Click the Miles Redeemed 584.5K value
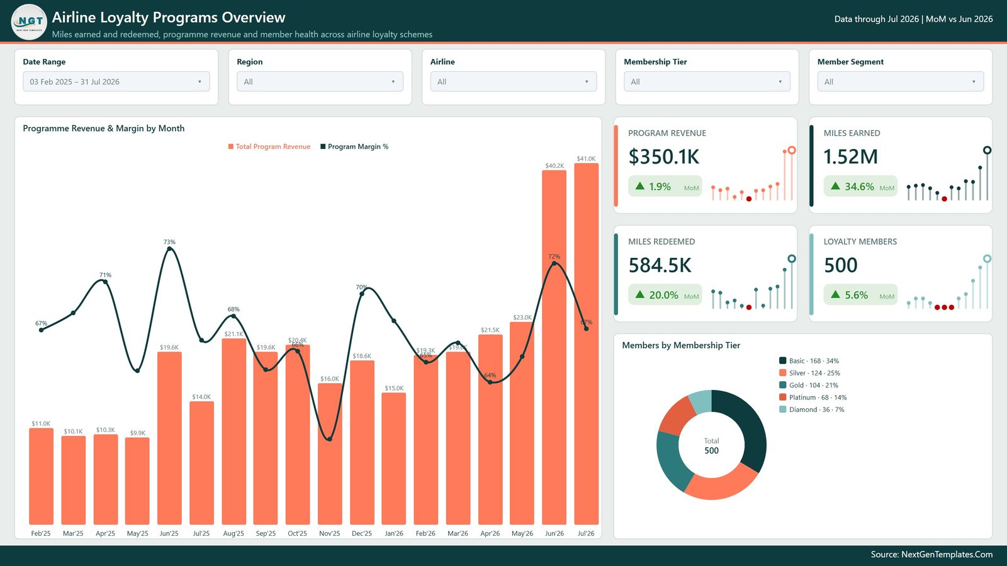1007x566 pixels. coord(660,265)
